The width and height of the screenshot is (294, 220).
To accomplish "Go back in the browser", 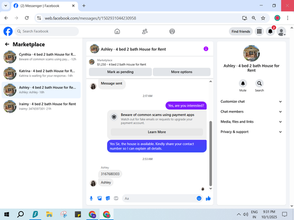I will pyautogui.click(x=6, y=18).
